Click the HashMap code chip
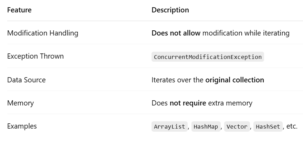Screen dimensions: 303x142 pyautogui.click(x=206, y=126)
